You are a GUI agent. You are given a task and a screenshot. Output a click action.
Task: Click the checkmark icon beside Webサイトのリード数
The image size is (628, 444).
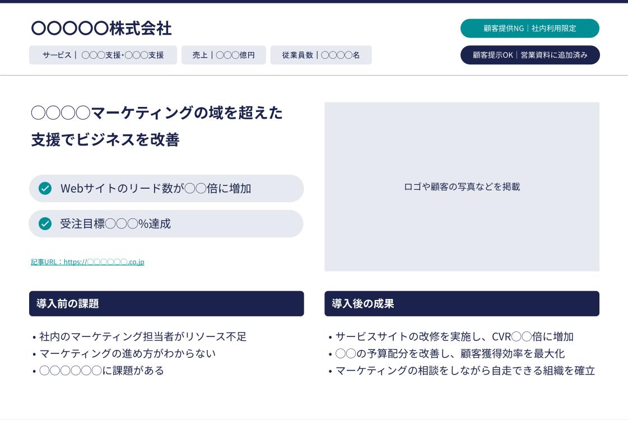(45, 189)
